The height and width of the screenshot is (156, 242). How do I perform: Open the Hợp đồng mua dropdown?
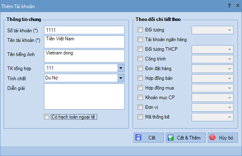213,88
